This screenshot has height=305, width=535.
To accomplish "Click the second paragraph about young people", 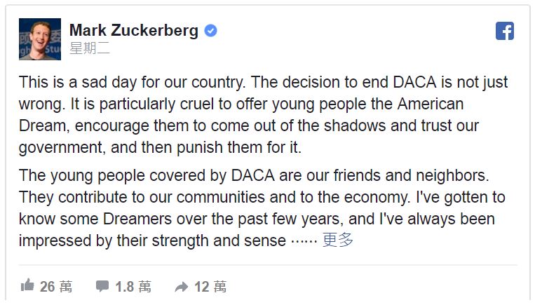I will point(263,208).
